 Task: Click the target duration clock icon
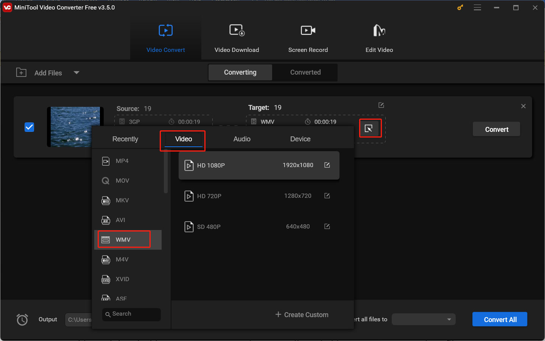click(x=308, y=122)
